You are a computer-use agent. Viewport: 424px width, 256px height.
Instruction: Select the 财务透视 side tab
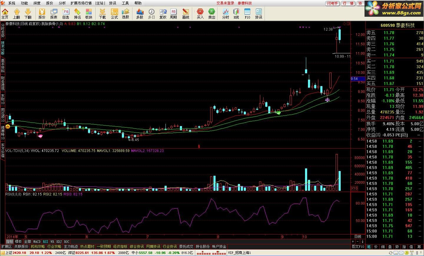3,83
